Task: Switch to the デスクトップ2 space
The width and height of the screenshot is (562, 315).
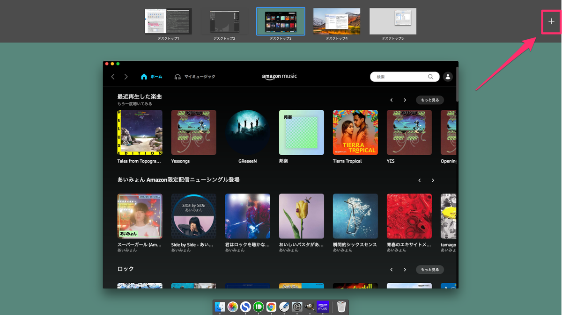Action: 224,21
